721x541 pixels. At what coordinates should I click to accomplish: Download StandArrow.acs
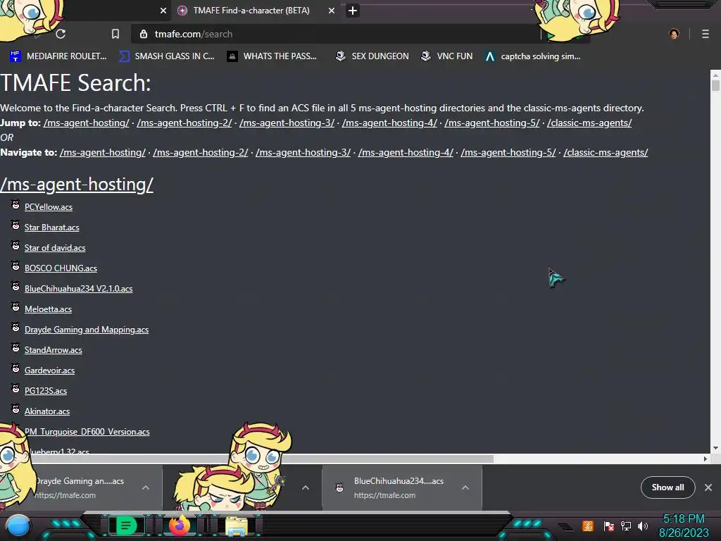tap(54, 350)
